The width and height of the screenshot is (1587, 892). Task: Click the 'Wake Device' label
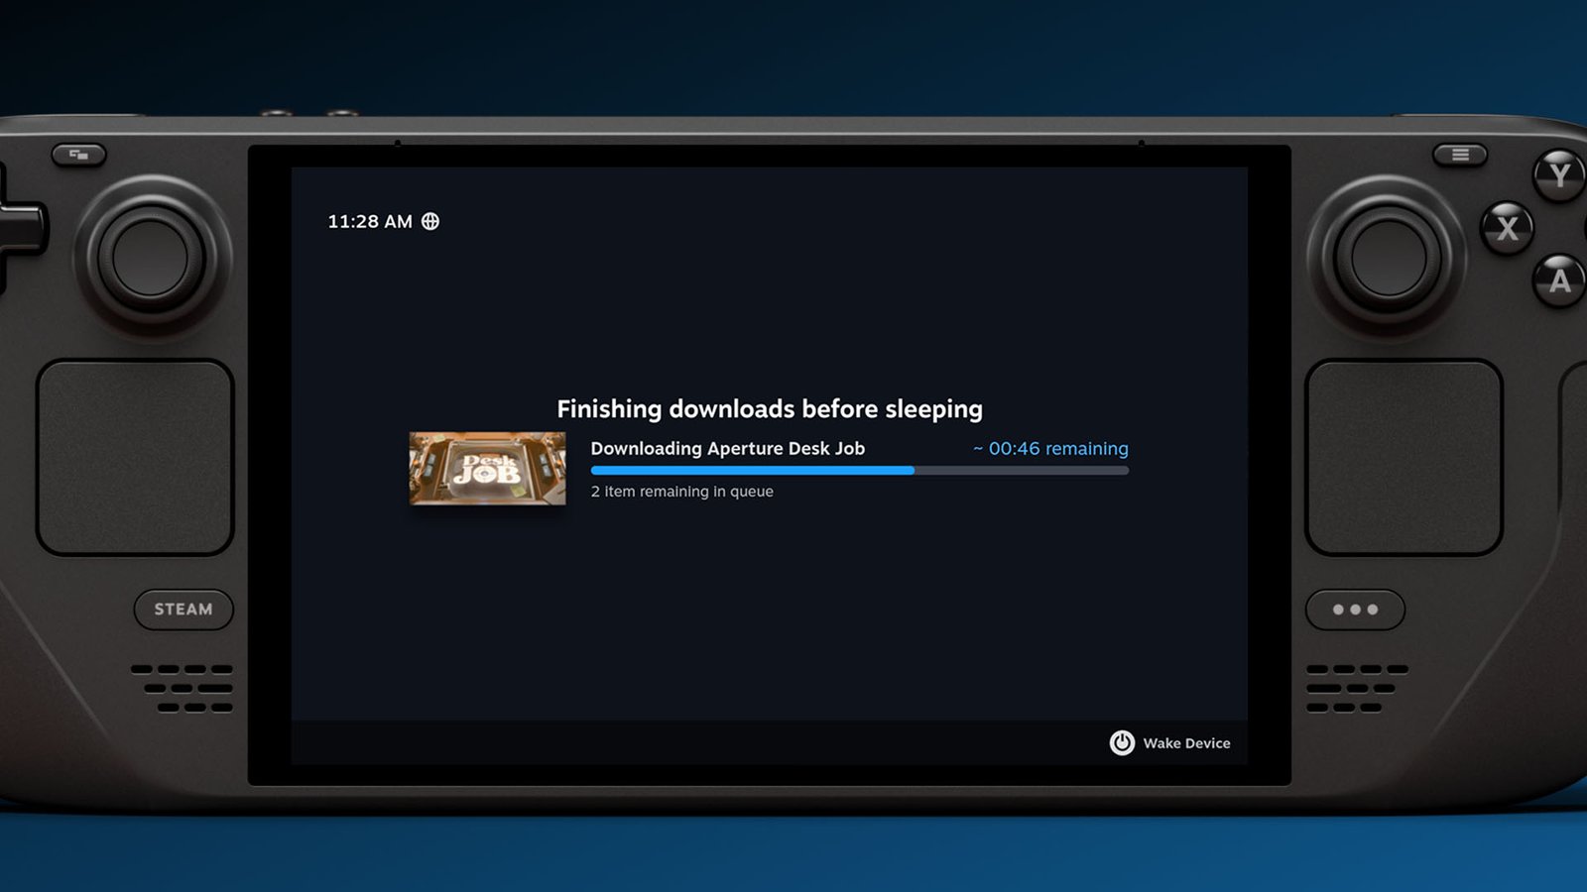1186,743
